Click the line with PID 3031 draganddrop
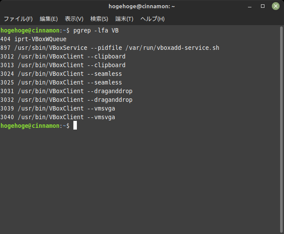Image resolution: width=284 pixels, height=234 pixels. 66,91
